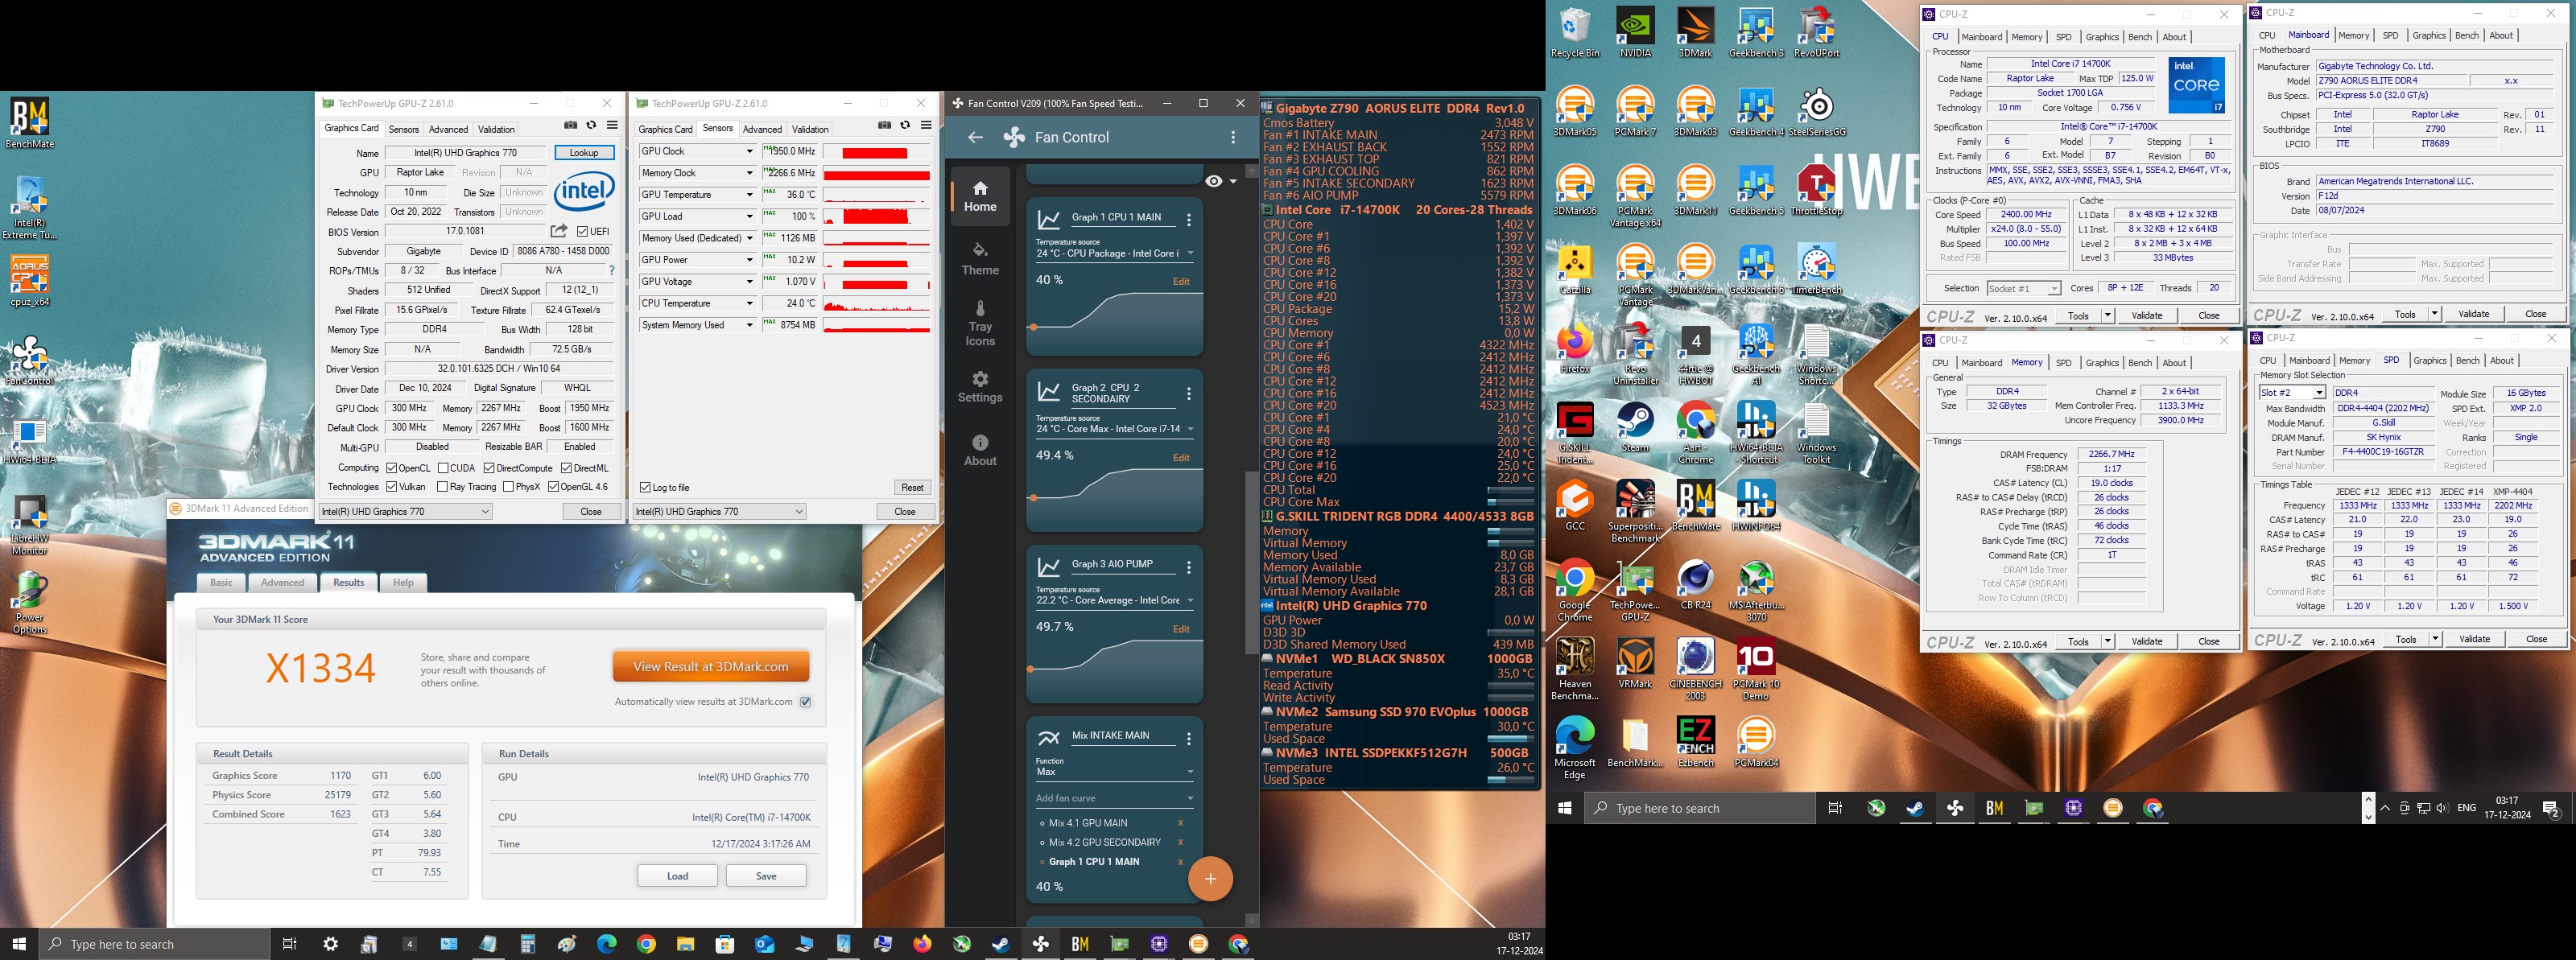Screen dimensions: 2576x960
Task: Click Graph 1 curve control point
Action: pyautogui.click(x=1033, y=327)
